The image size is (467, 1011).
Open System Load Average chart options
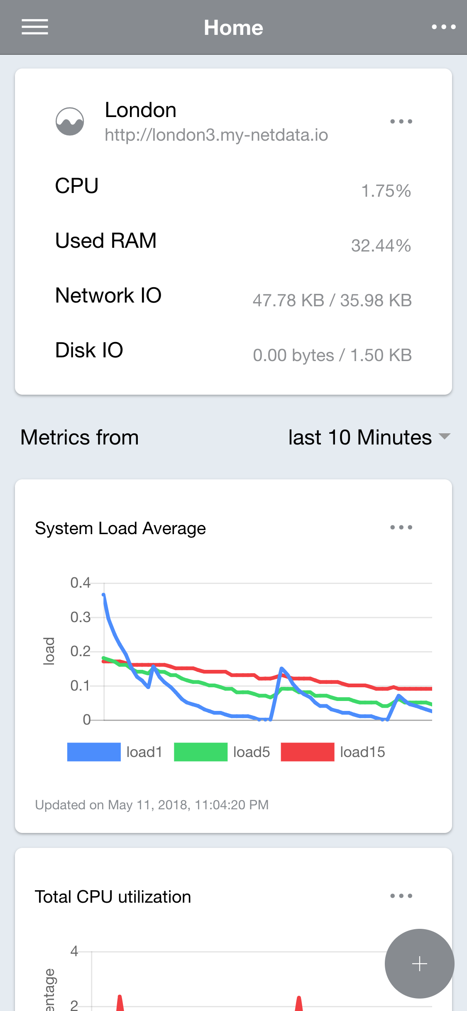401,527
